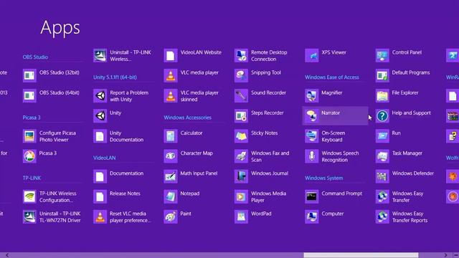Launch the Magnifier icon

tap(312, 95)
